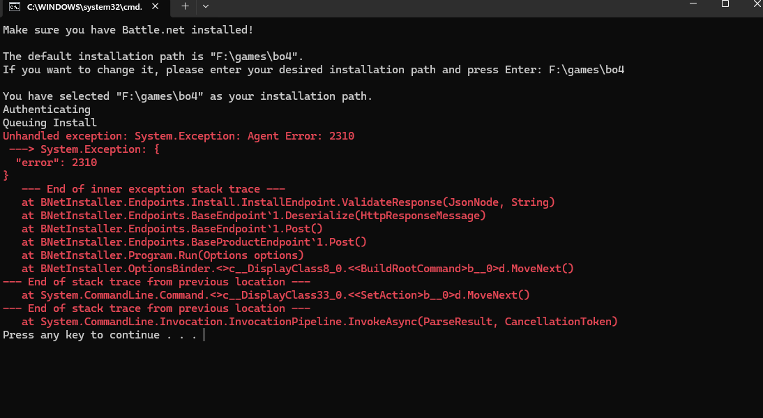Click the "Authenticating" status line
This screenshot has width=763, height=418.
pyautogui.click(x=47, y=110)
